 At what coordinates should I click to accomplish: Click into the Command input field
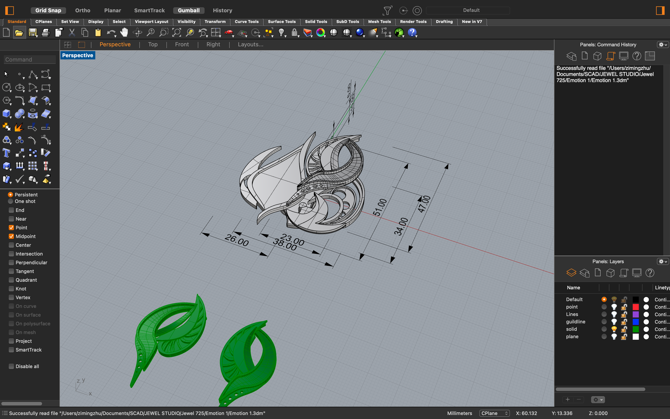pyautogui.click(x=30, y=60)
